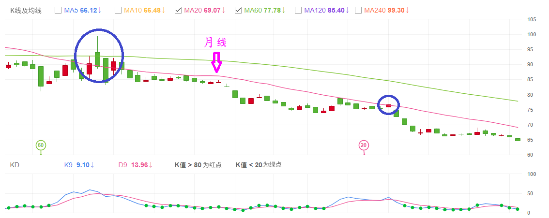Image resolution: width=549 pixels, height=218 pixels.
Task: Click the pink circled 20 marker
Action: [364, 145]
